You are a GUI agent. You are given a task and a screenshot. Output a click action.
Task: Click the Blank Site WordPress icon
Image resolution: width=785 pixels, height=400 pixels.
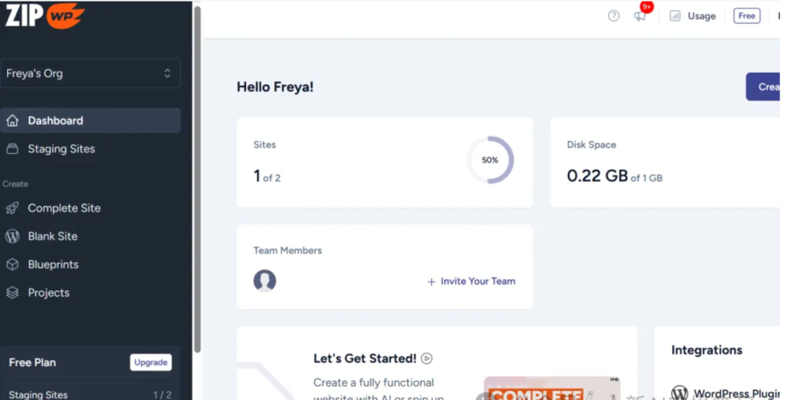point(12,236)
